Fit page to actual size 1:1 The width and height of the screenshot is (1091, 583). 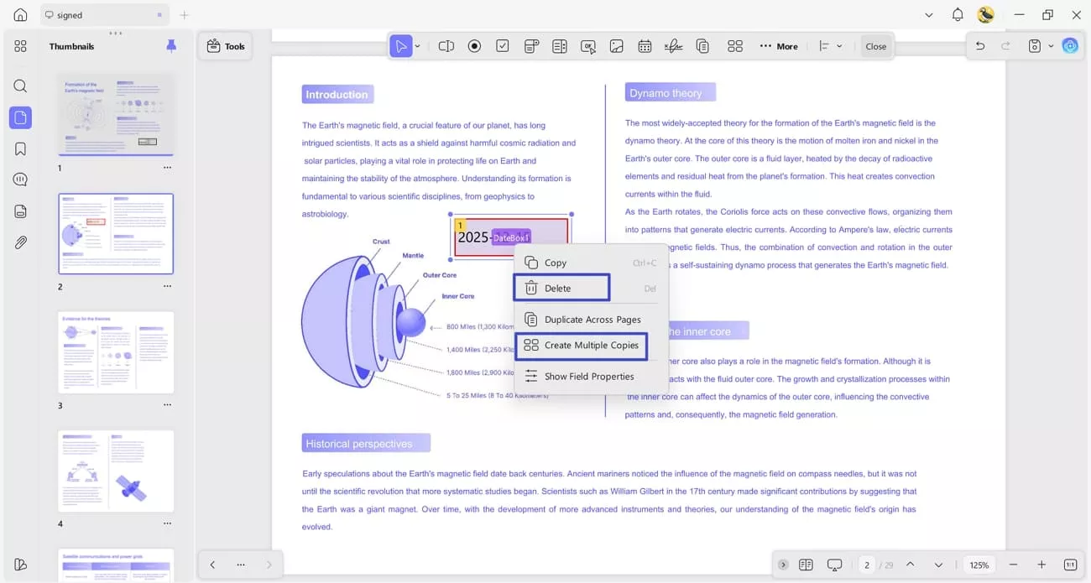coord(1070,565)
